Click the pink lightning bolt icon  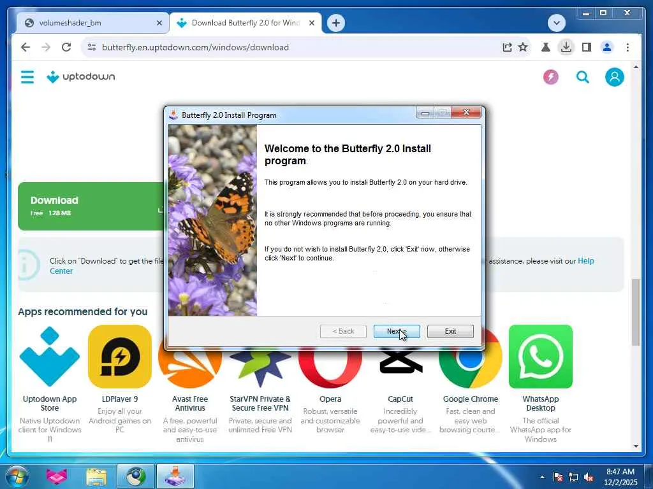[x=550, y=77]
